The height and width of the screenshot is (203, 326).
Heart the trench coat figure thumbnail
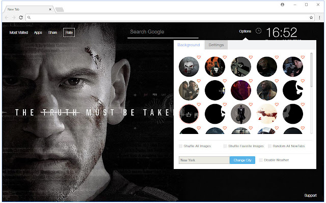251,105
